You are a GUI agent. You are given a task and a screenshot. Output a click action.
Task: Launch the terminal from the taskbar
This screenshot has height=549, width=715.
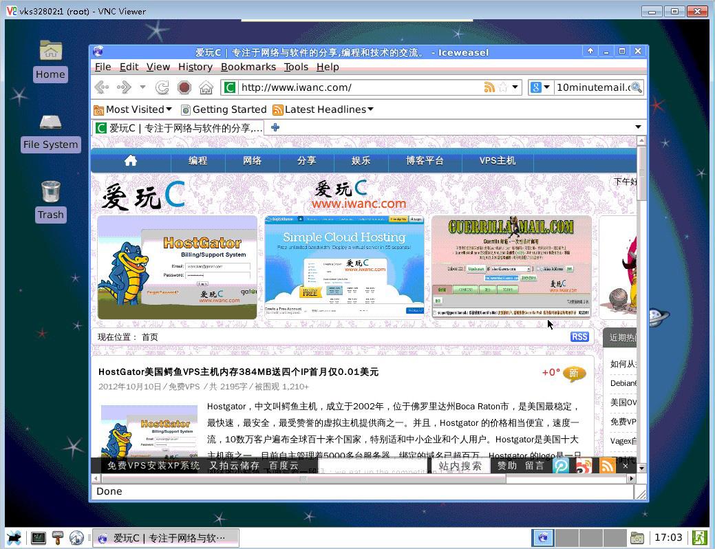38,538
